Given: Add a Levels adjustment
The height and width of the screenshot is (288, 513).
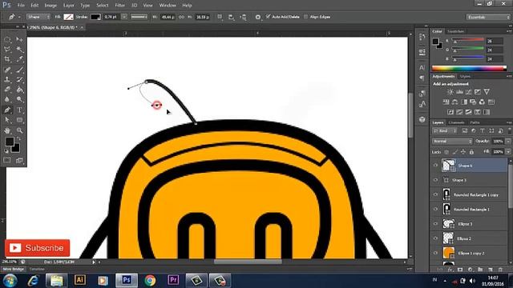Looking at the screenshot, I should pyautogui.click(x=459, y=92).
